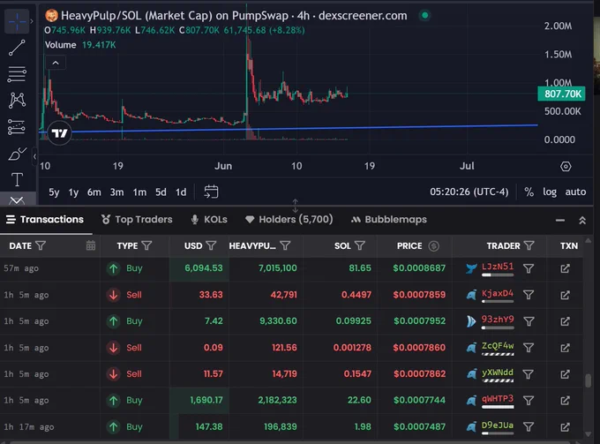The image size is (600, 444).
Task: Set chart range to 3m
Action: pyautogui.click(x=116, y=192)
